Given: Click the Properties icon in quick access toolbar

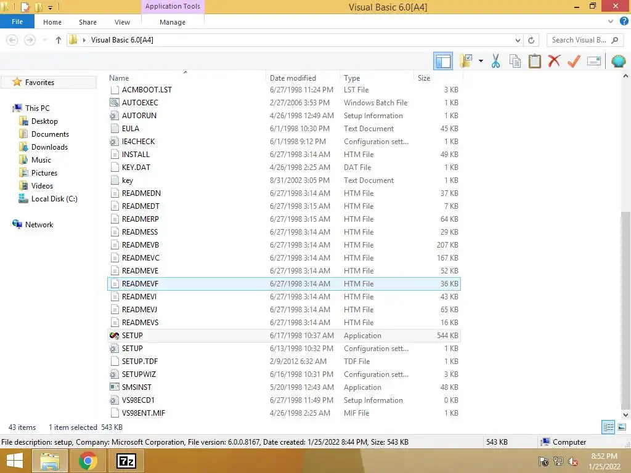Looking at the screenshot, I should tap(25, 7).
